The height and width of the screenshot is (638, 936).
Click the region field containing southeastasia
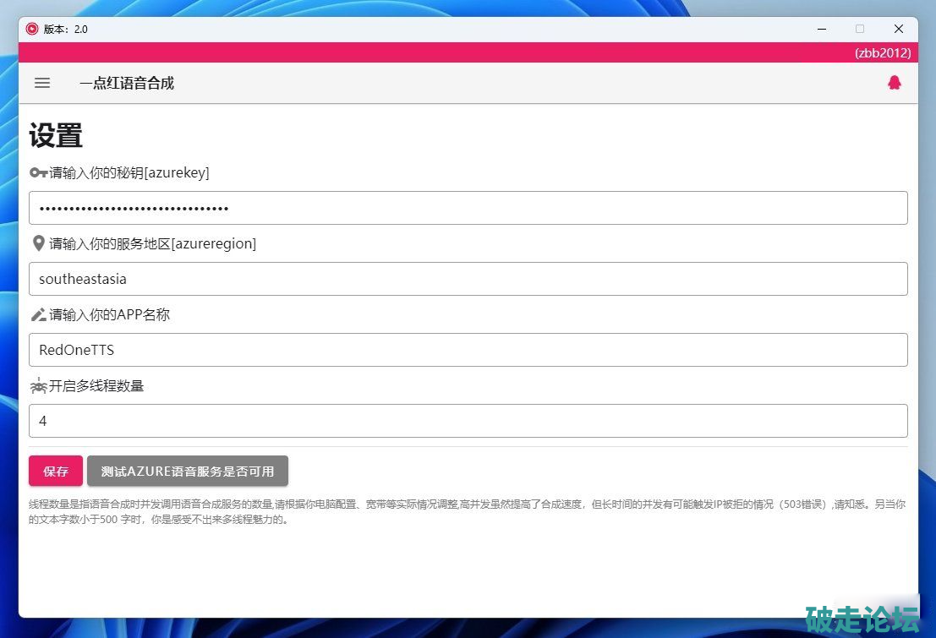tap(468, 279)
